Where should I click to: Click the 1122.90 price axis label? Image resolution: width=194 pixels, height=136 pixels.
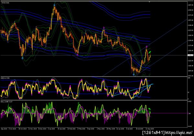tap(191, 61)
